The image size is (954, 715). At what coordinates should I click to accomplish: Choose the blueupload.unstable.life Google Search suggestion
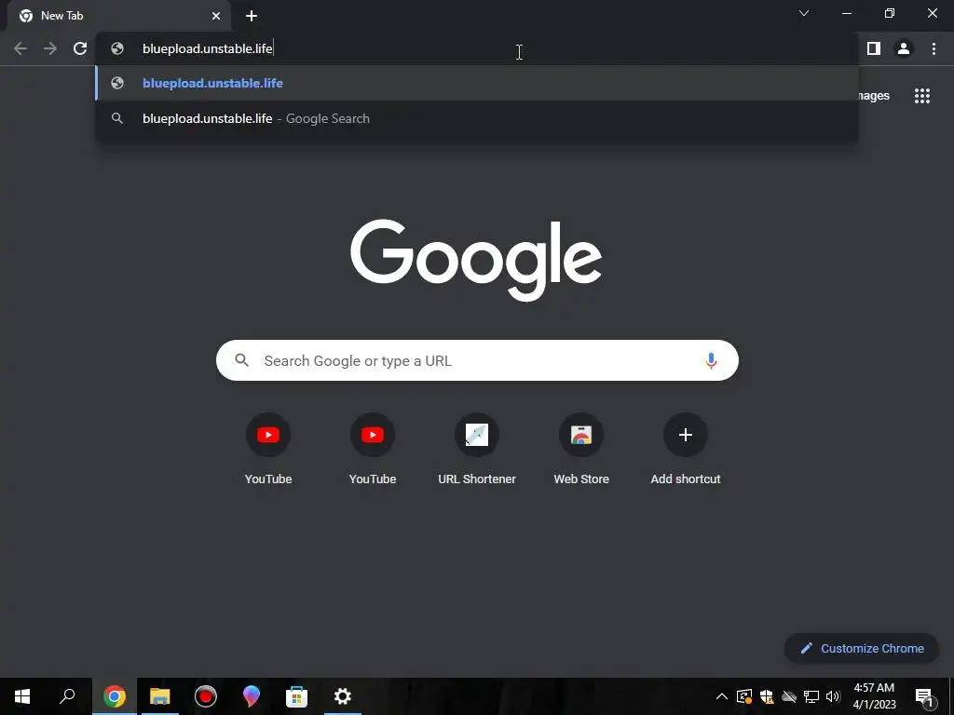[x=477, y=118]
